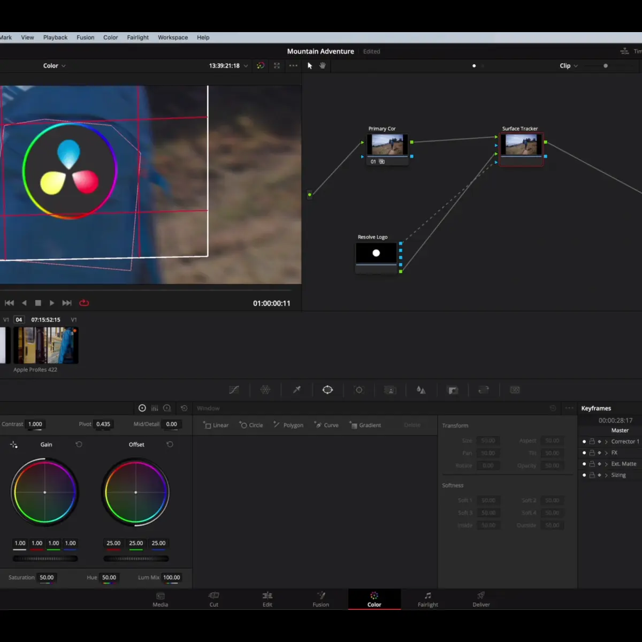
Task: Toggle lock on Corrector 1 keyframe track
Action: pos(592,441)
